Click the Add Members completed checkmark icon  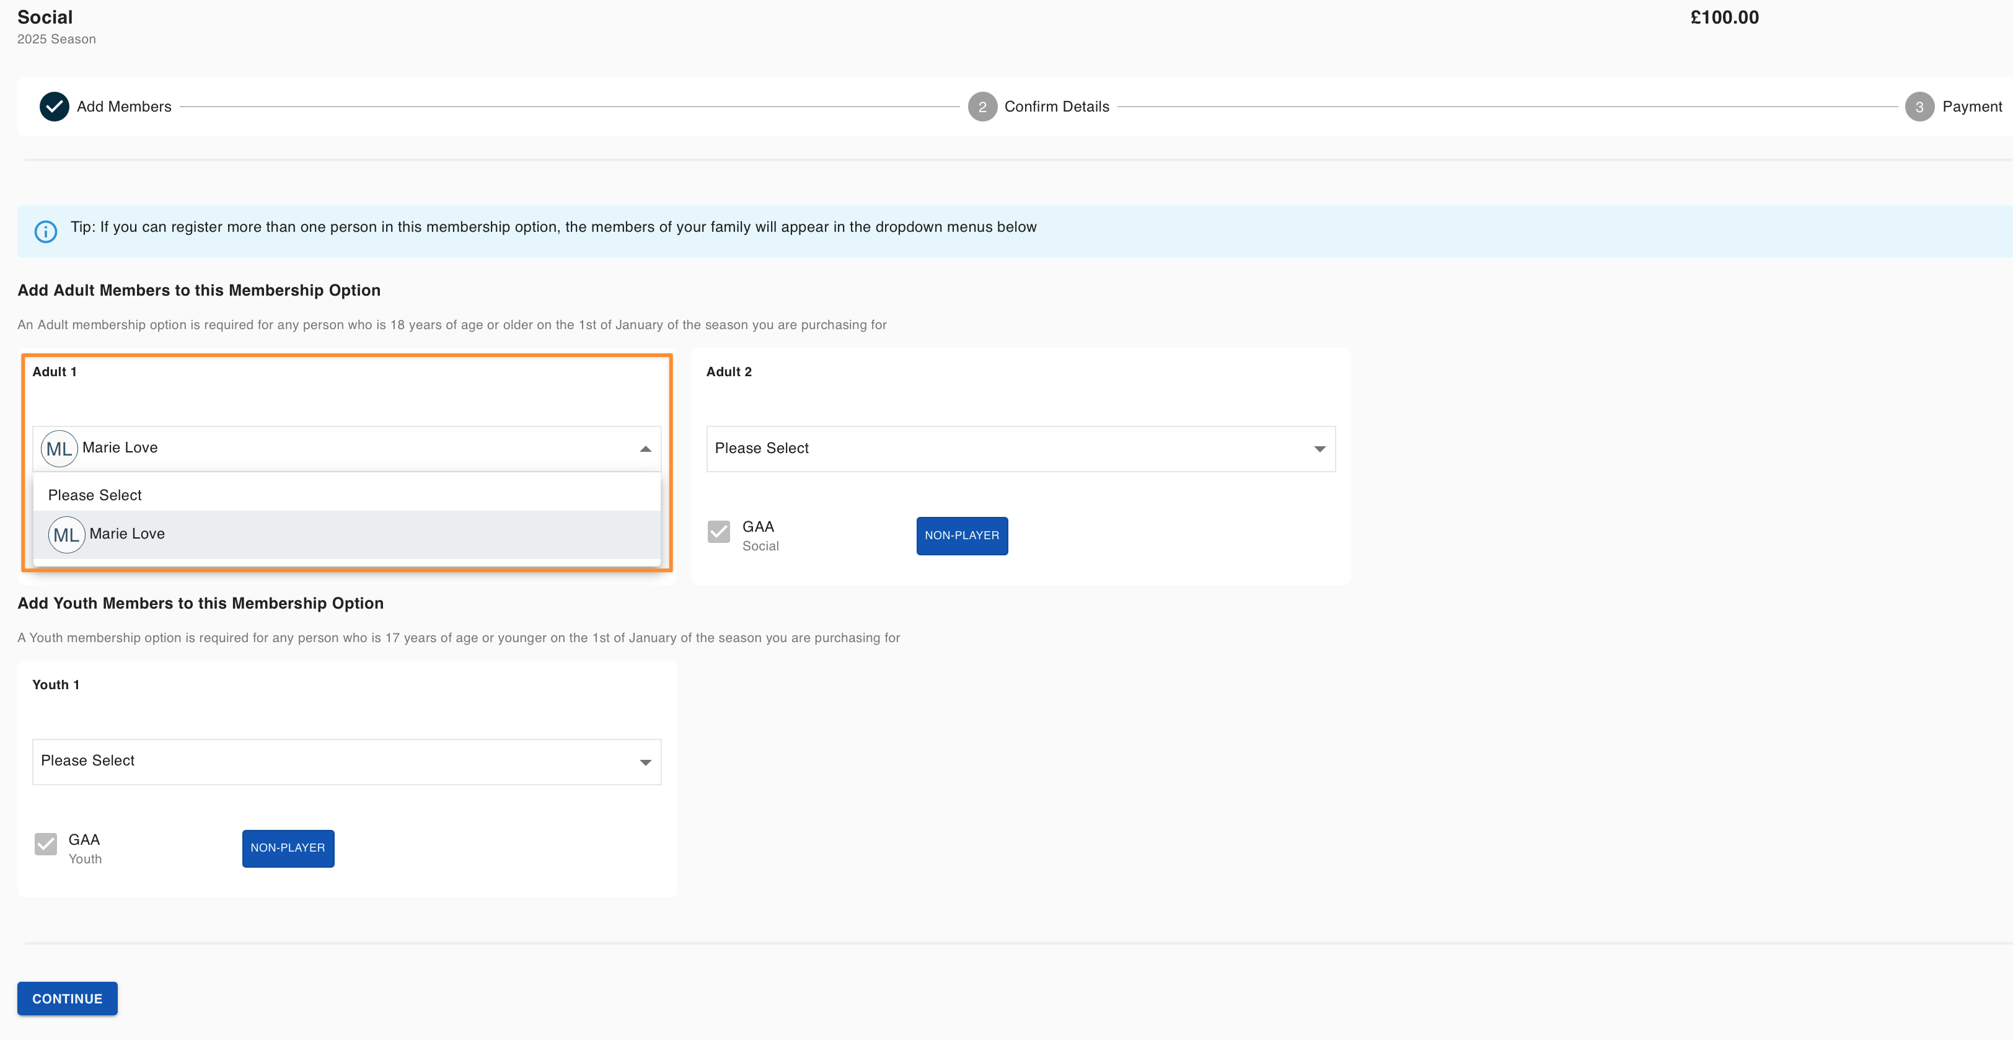click(54, 106)
